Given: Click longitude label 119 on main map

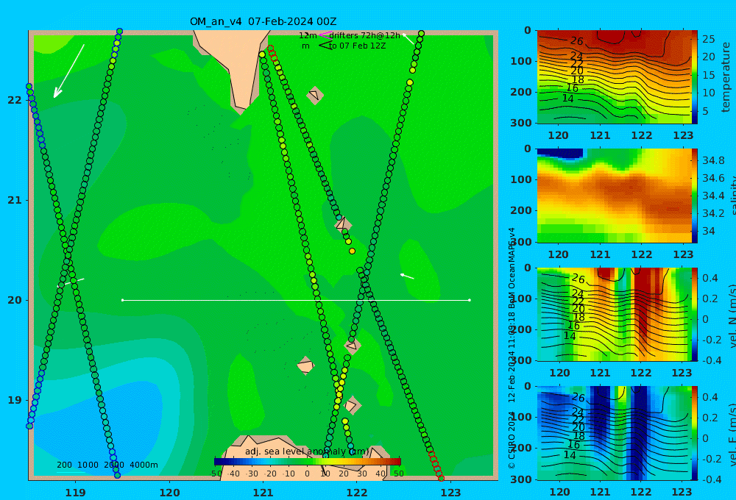Looking at the screenshot, I should 75,493.
